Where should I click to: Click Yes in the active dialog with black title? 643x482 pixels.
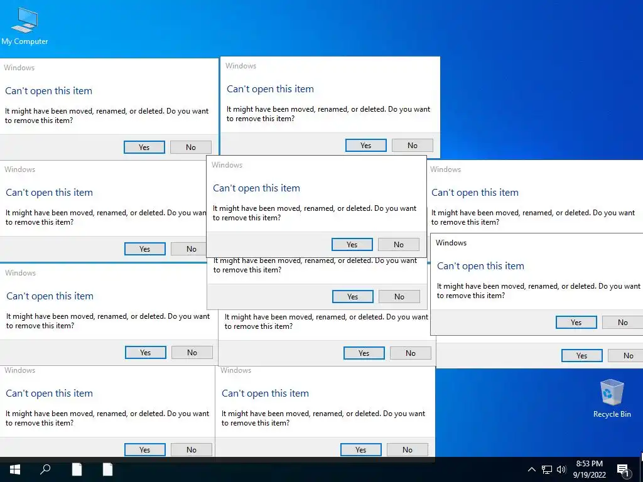click(576, 322)
